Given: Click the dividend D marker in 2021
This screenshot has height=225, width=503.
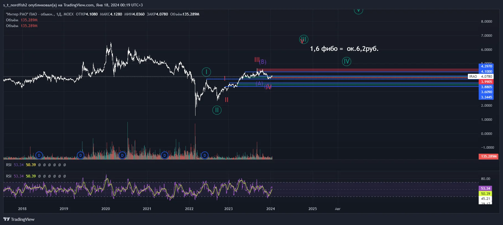Looking at the screenshot, I should (165, 155).
